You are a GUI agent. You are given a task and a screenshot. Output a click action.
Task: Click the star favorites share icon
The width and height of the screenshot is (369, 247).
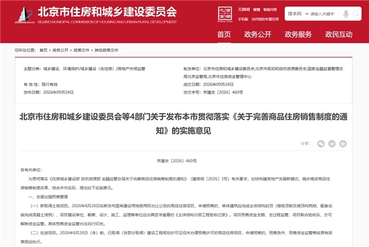pyautogui.click(x=343, y=144)
